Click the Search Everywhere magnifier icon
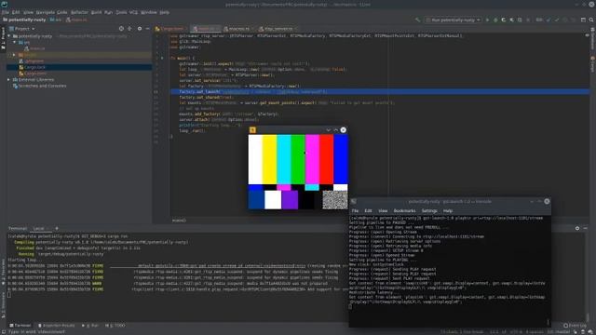 [x=591, y=20]
